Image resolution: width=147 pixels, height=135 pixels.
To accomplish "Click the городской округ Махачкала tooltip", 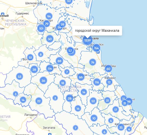I will [97, 31].
